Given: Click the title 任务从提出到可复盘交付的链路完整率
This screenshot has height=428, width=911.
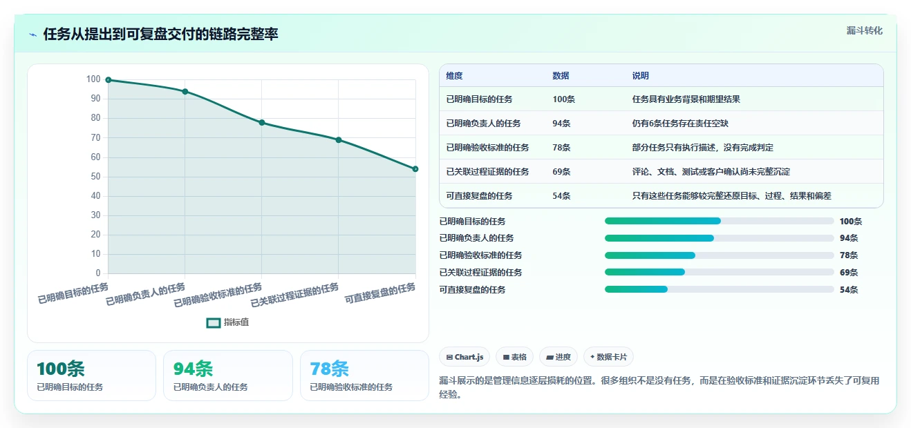Looking at the screenshot, I should 161,35.
